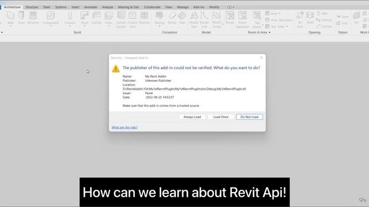
Task: Click the yellow warning triangle icon
Action: pos(115,68)
